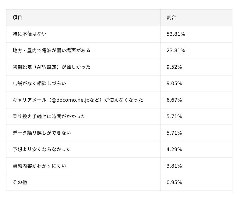Screen dimensions: 244x200
Task: Select the キャリアメール row label
Action: (78, 100)
